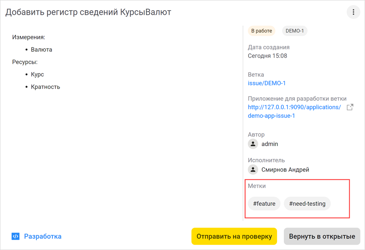Click the external link icon beside the app URL
Screen dimensions: 365x250
click(350, 108)
